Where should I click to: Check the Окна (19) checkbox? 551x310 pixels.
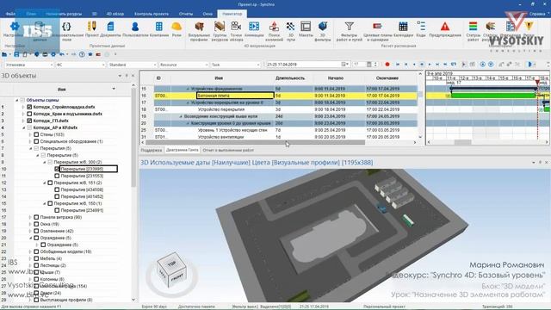[36, 224]
